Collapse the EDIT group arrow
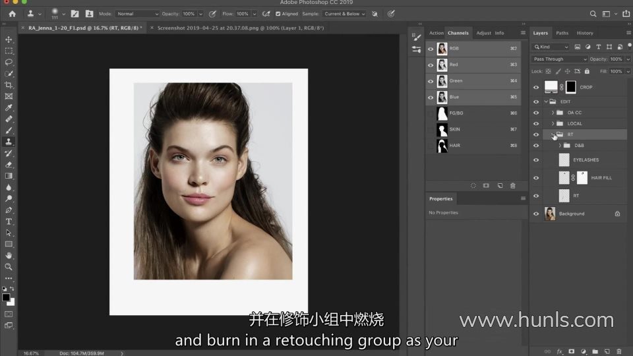The image size is (633, 356). point(546,102)
